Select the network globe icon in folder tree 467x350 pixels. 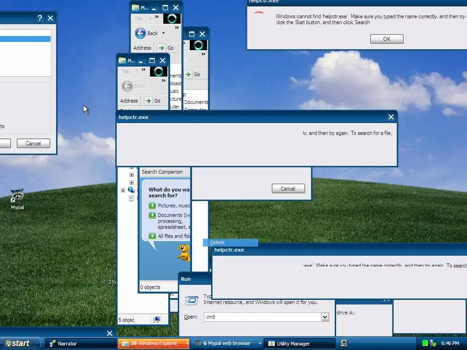click(x=131, y=190)
